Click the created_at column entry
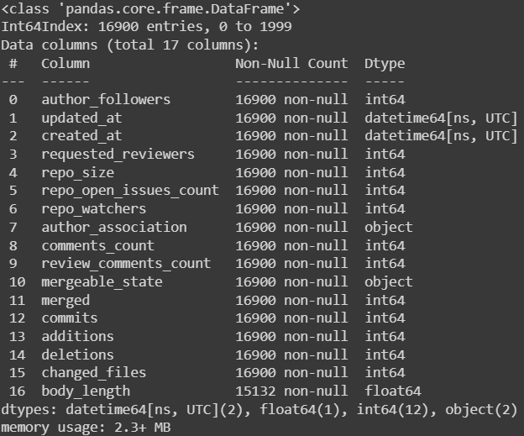 click(81, 136)
